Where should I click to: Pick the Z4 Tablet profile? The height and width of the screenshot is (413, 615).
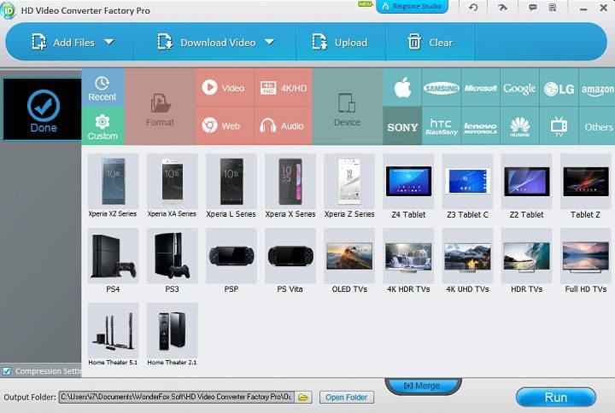[x=408, y=186]
